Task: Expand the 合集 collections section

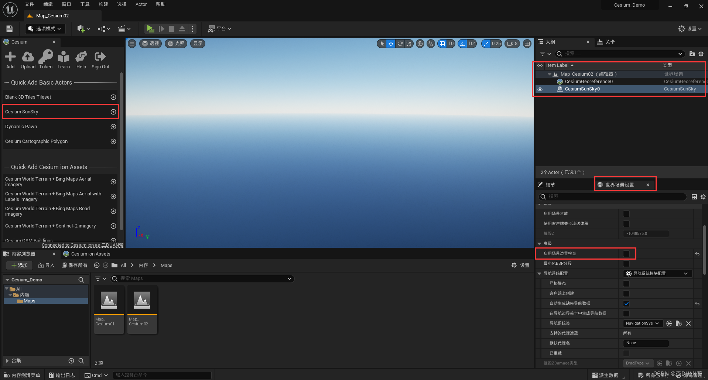Action: 7,361
